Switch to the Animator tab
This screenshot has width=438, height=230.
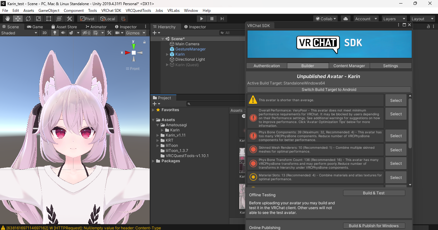pos(96,27)
